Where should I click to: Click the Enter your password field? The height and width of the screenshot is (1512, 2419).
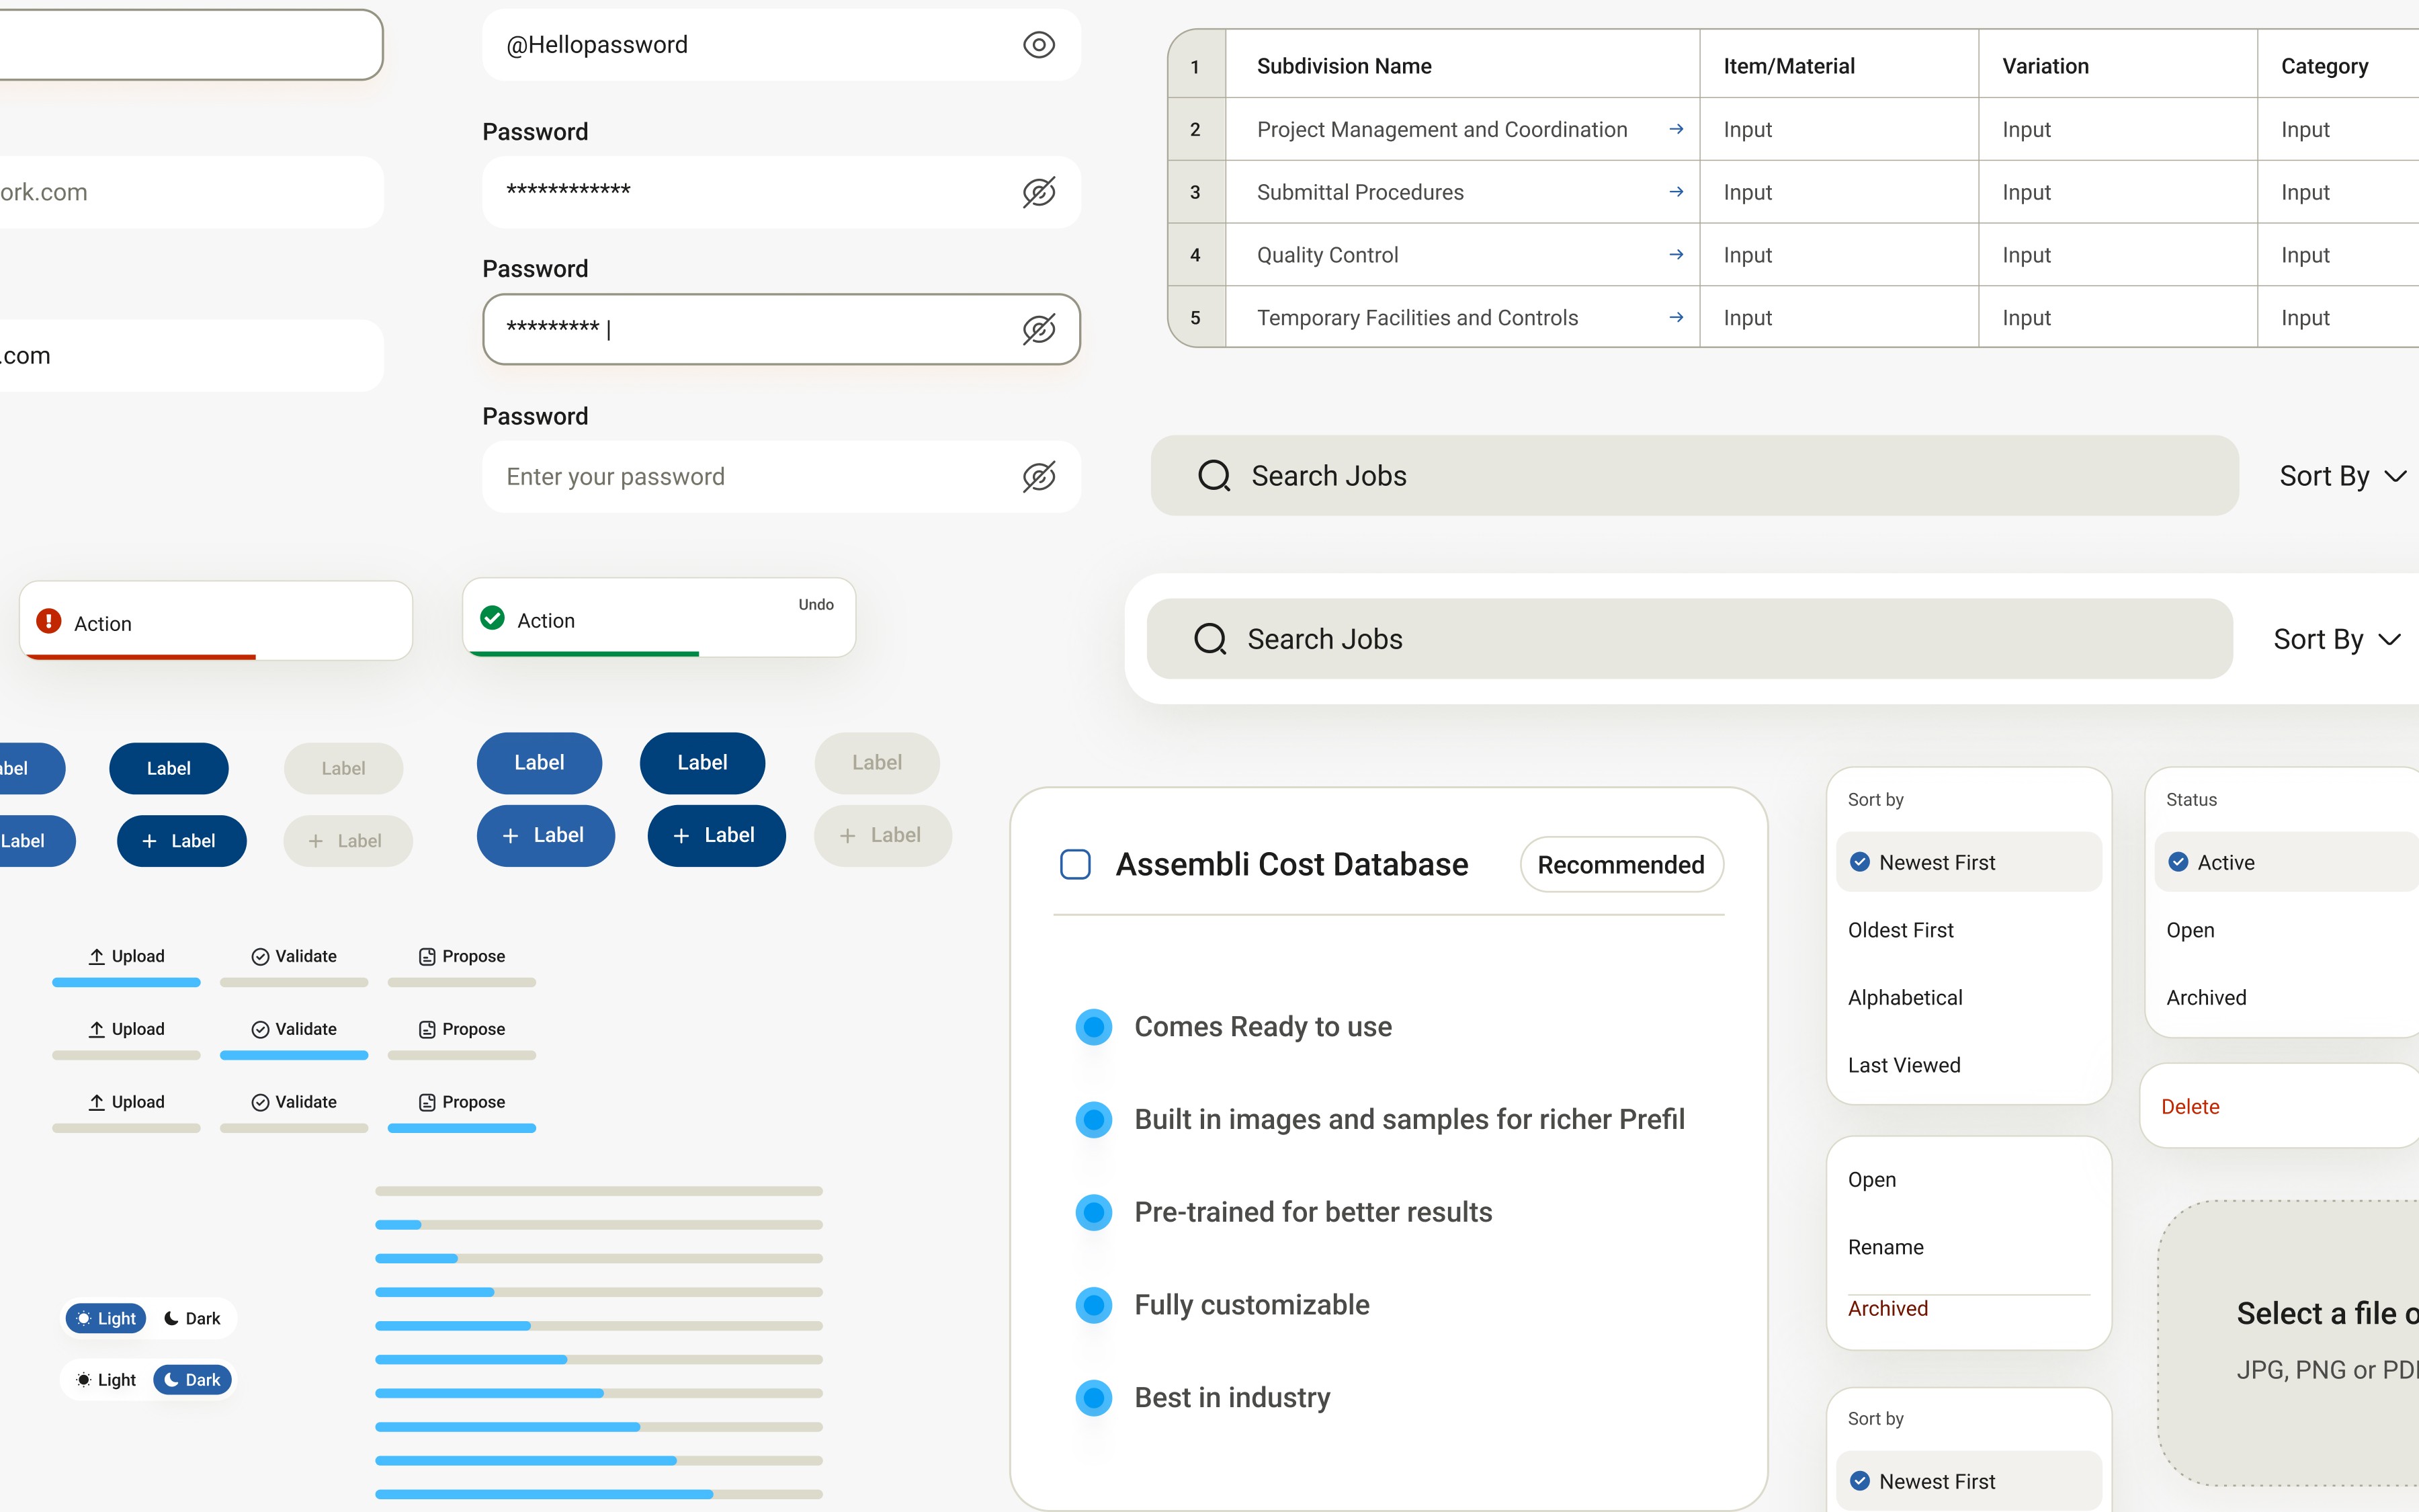click(x=750, y=477)
